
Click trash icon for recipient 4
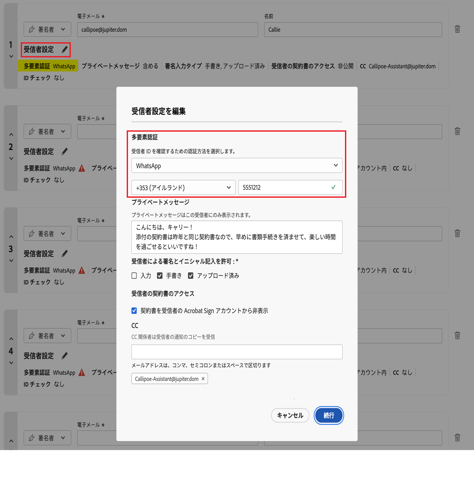(457, 336)
